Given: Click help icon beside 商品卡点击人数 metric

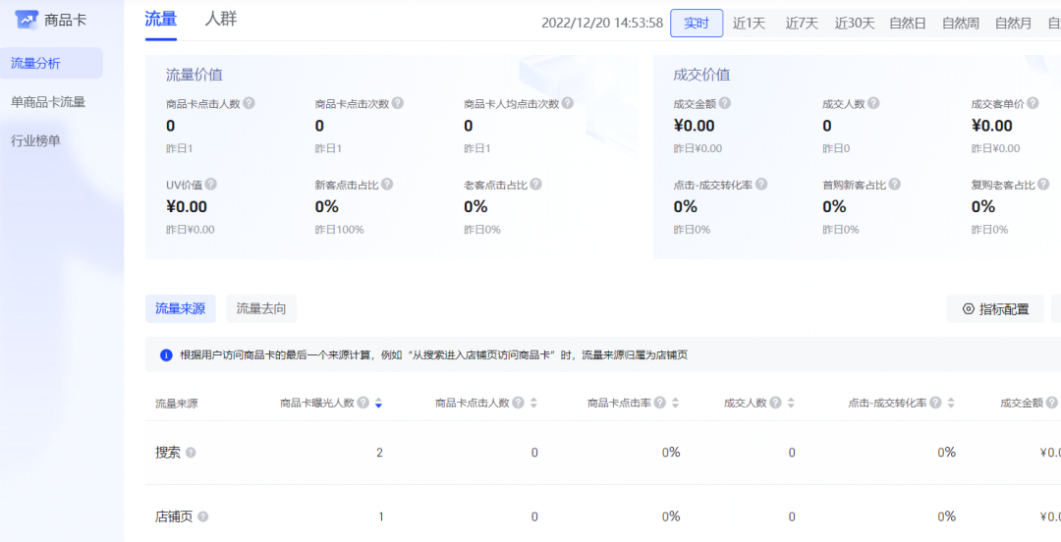Looking at the screenshot, I should coord(250,103).
